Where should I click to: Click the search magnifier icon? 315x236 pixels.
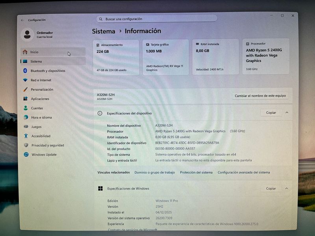click(x=101, y=19)
